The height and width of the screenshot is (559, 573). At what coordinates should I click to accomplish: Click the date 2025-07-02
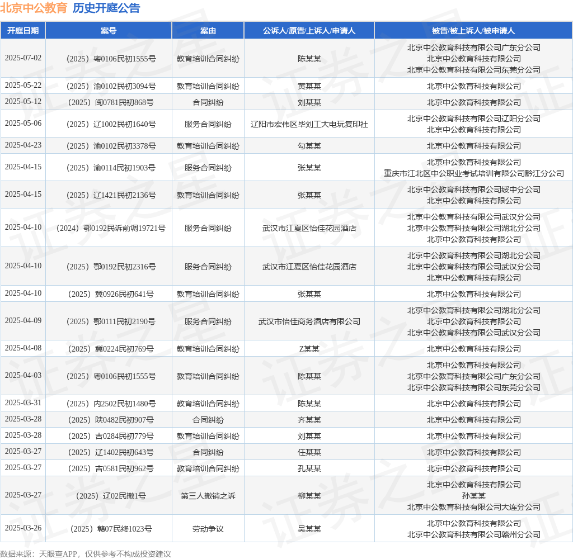[23, 58]
